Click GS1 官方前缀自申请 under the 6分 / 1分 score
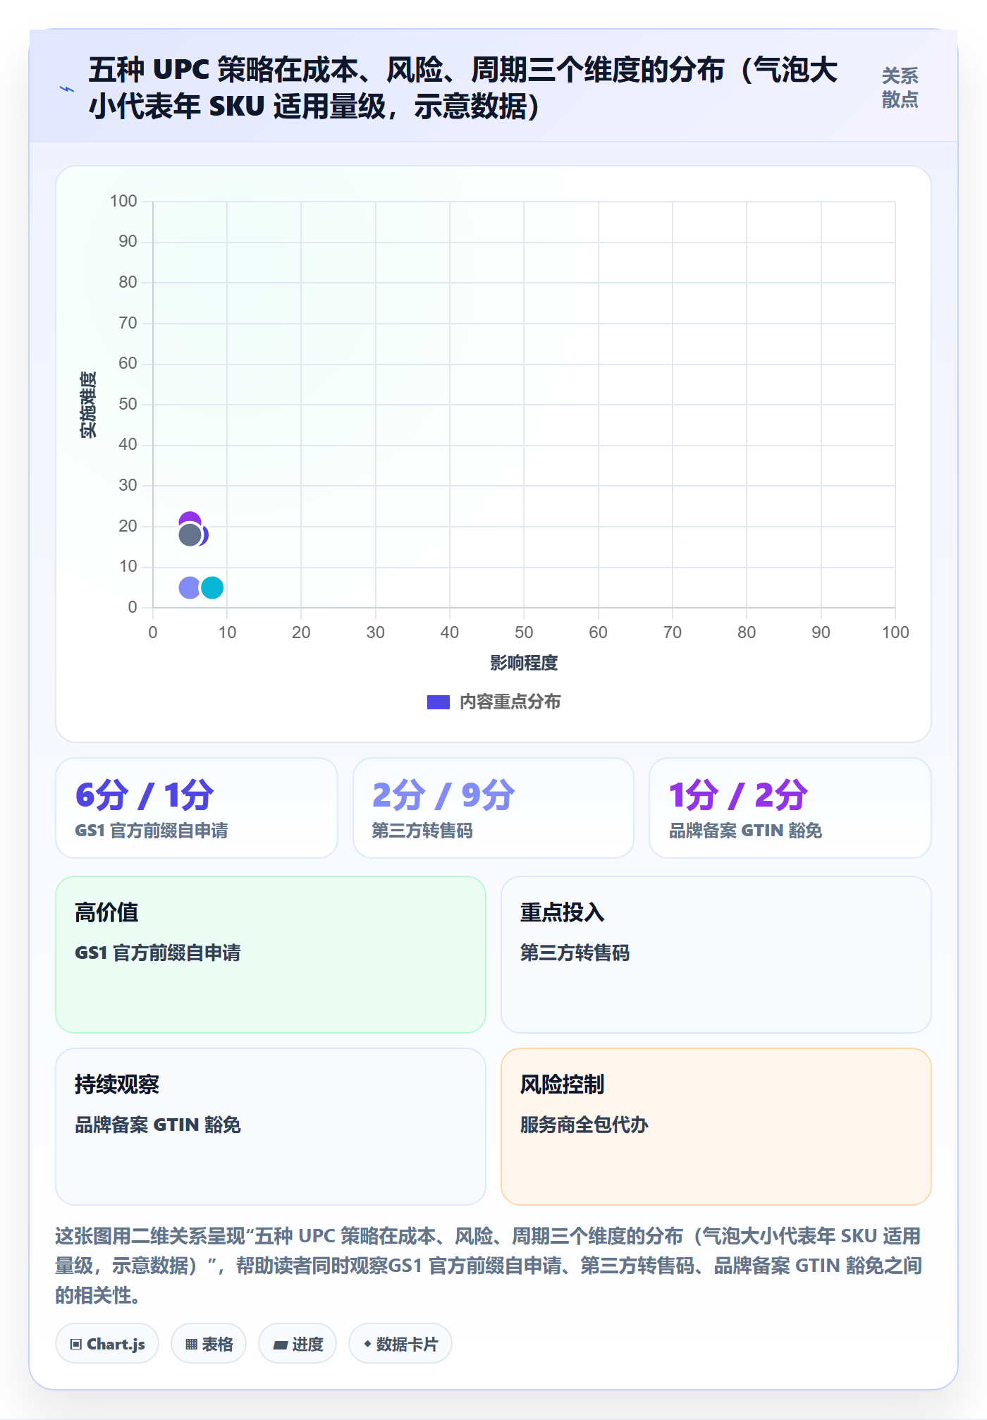Screen dimensions: 987x1420 coord(152,831)
